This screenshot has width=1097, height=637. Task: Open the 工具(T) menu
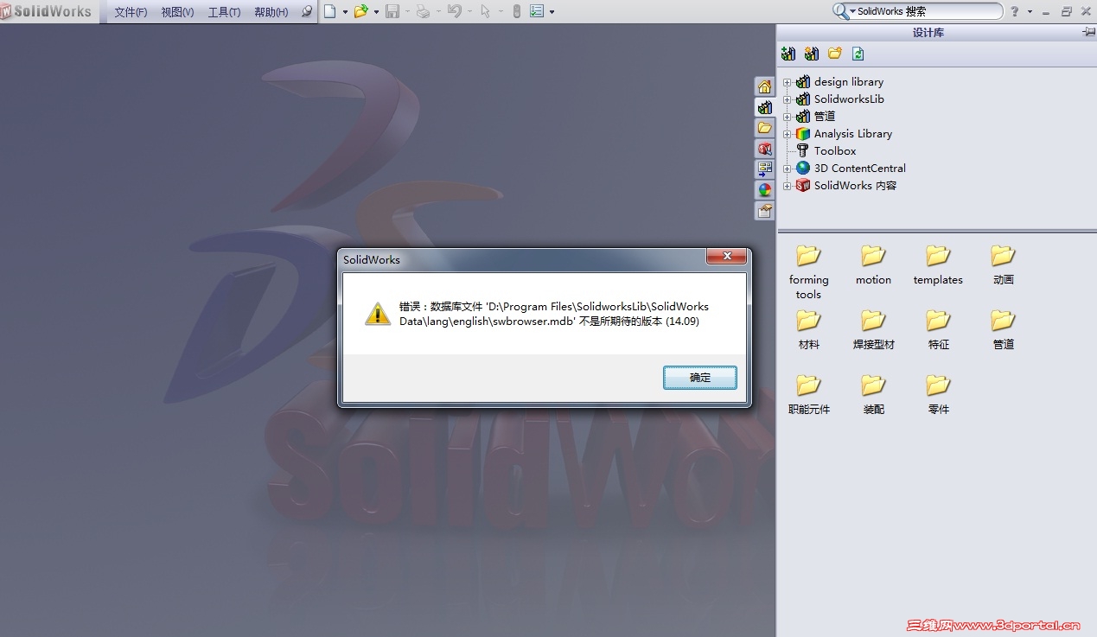tap(224, 12)
